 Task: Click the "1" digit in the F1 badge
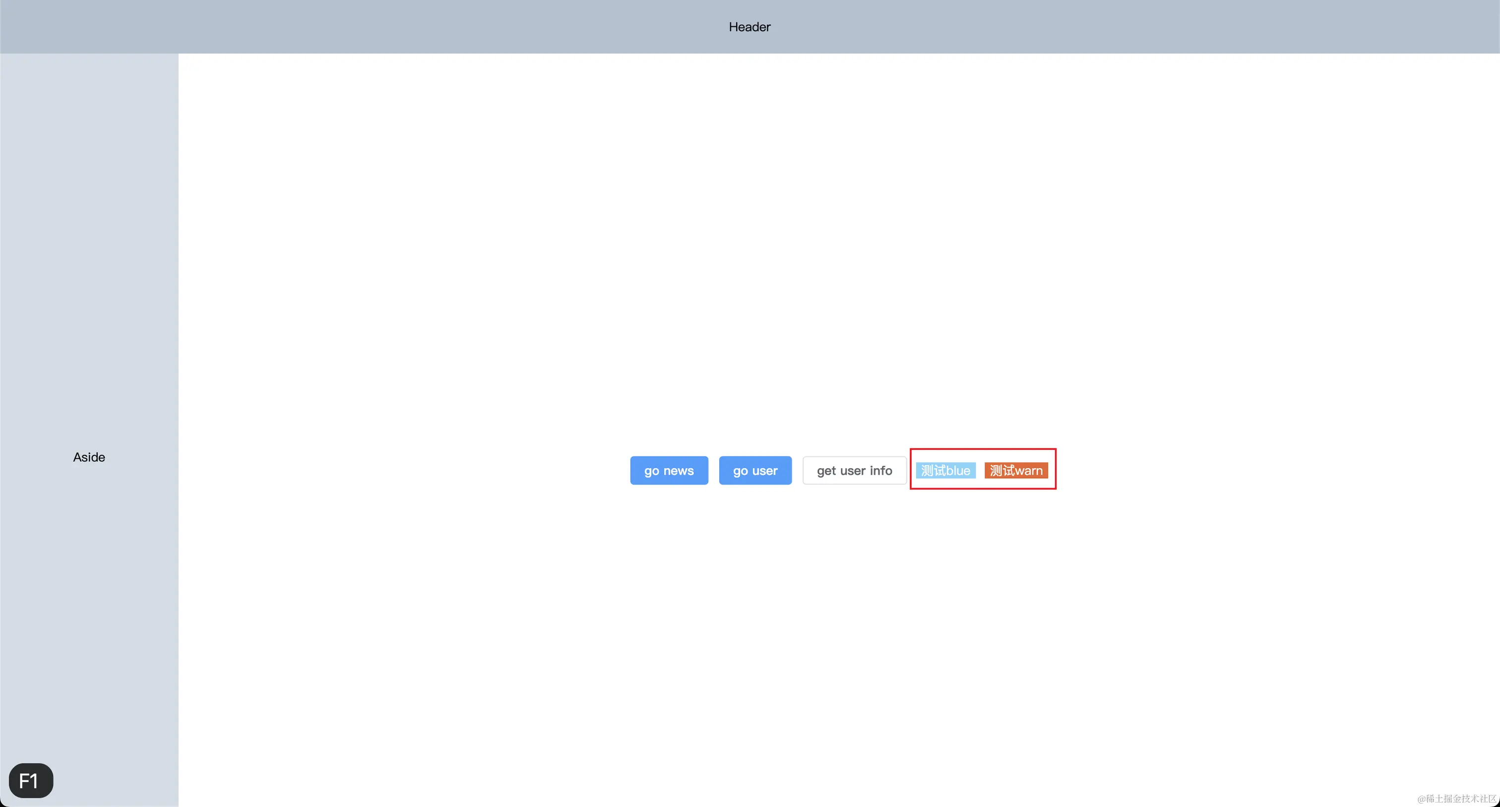click(34, 781)
